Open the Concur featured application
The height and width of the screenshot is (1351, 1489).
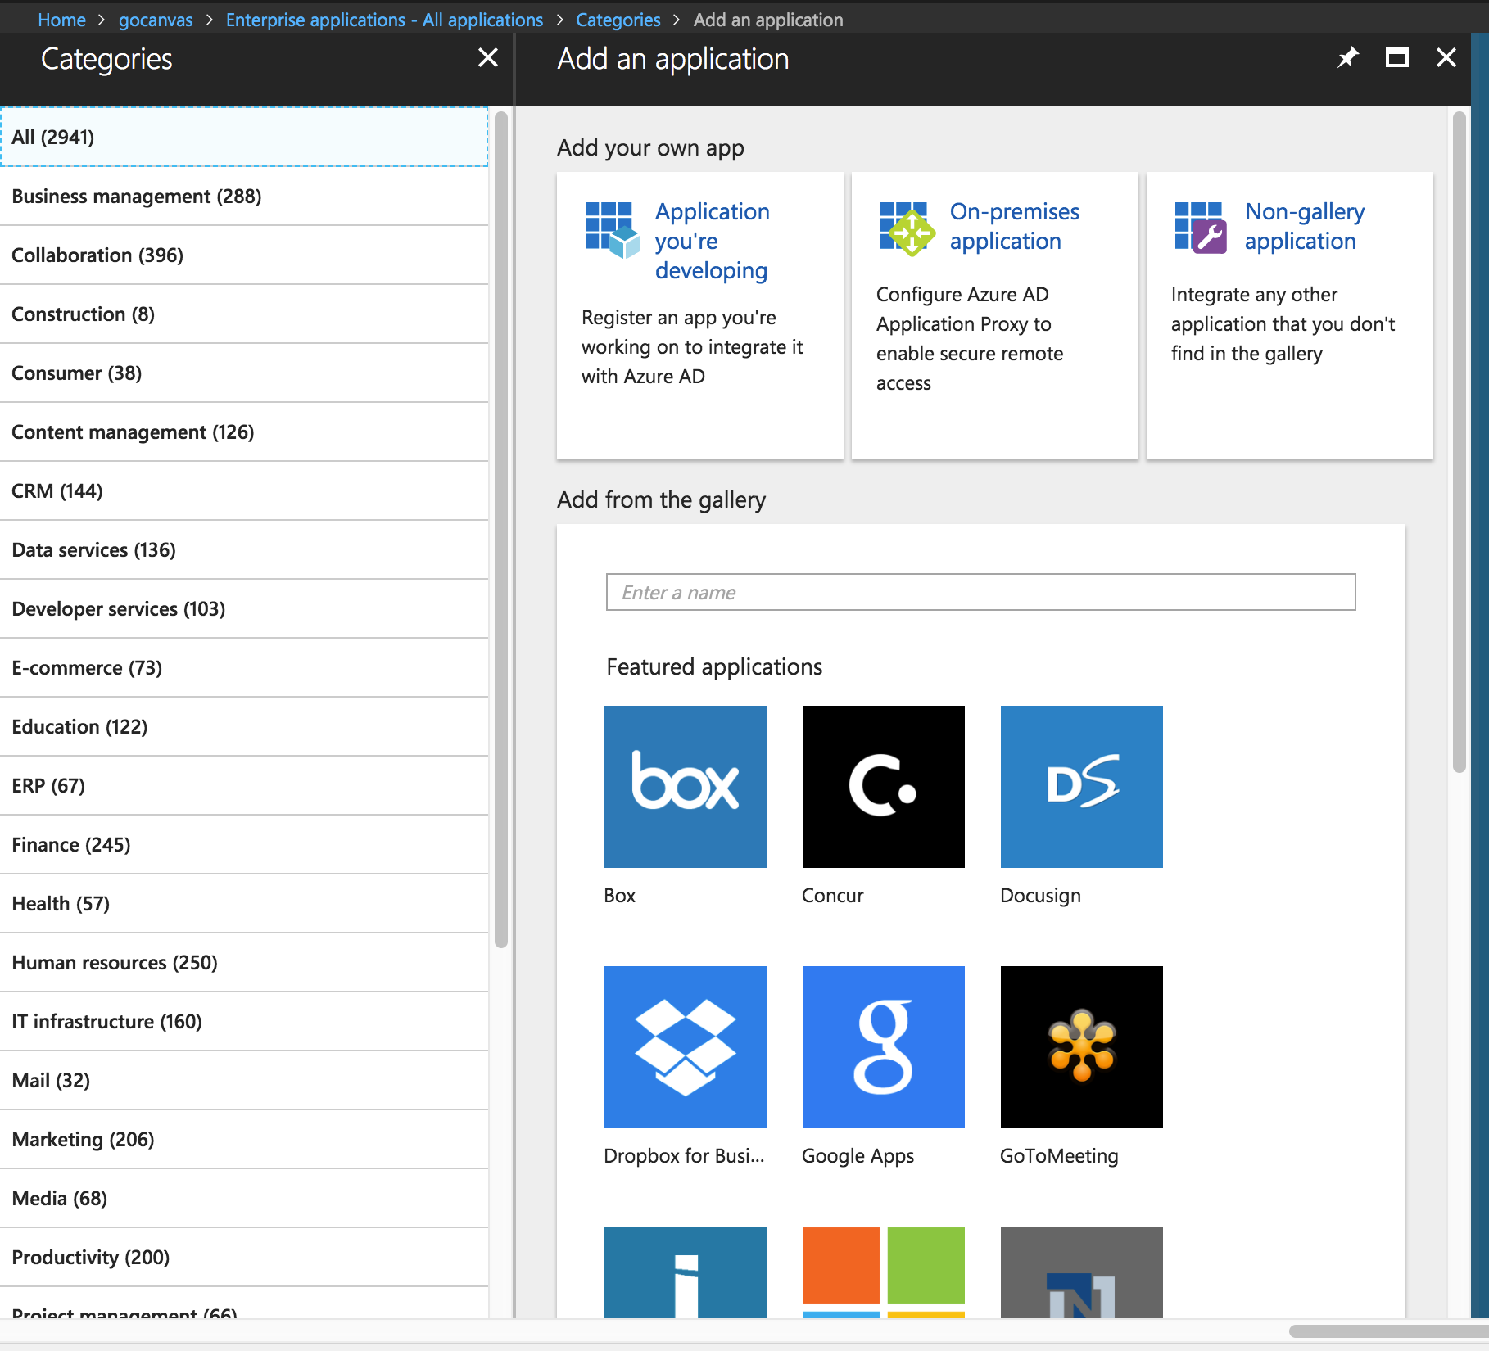pos(884,787)
